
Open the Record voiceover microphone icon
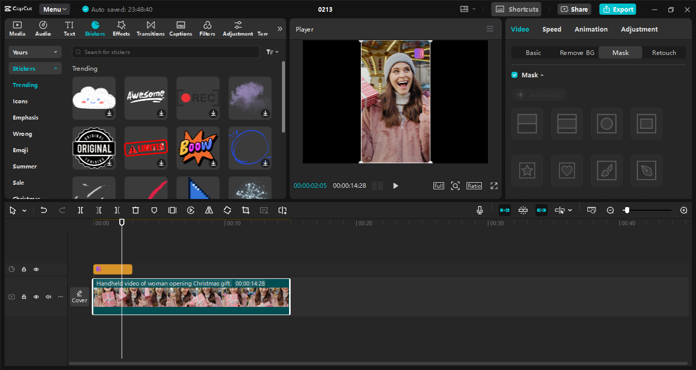pos(479,210)
